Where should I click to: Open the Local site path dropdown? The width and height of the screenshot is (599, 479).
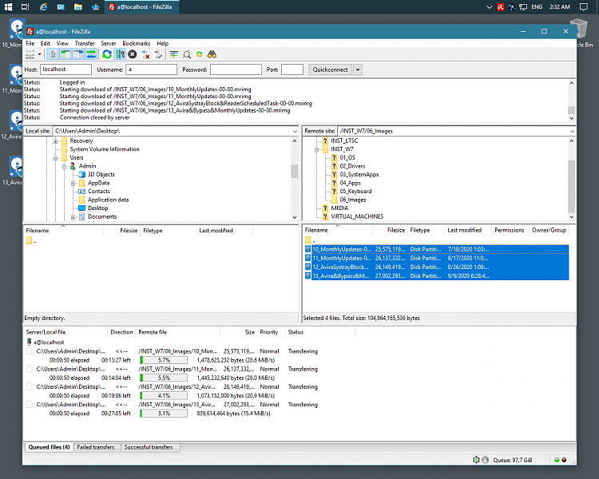pos(295,131)
